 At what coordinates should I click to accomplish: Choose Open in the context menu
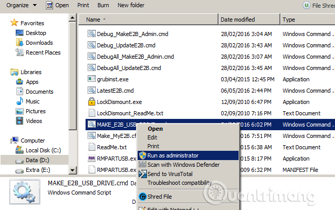(155, 129)
